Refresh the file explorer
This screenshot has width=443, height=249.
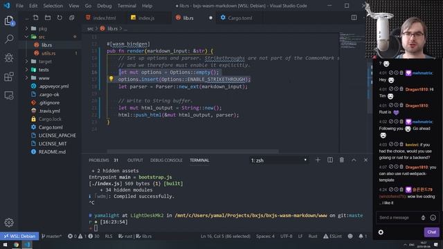(x=60, y=18)
